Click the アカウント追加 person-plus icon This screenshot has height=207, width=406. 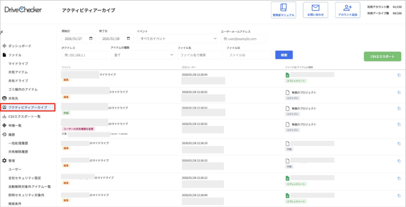click(347, 8)
